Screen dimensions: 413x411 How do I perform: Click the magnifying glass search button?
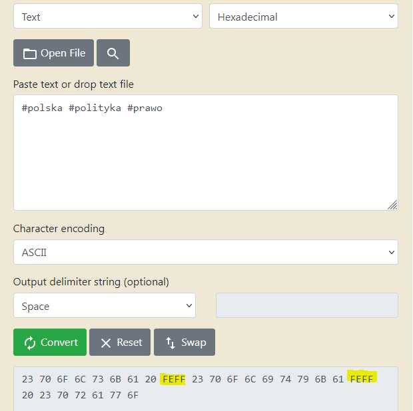(113, 53)
